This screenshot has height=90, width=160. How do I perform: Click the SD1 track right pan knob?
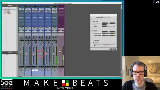pyautogui.click(x=36, y=38)
